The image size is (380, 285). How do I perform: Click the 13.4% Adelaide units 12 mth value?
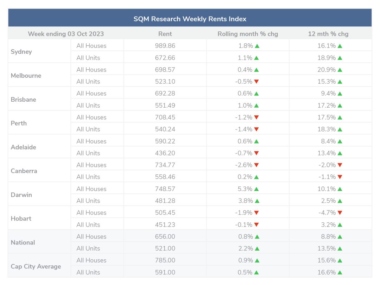click(327, 153)
